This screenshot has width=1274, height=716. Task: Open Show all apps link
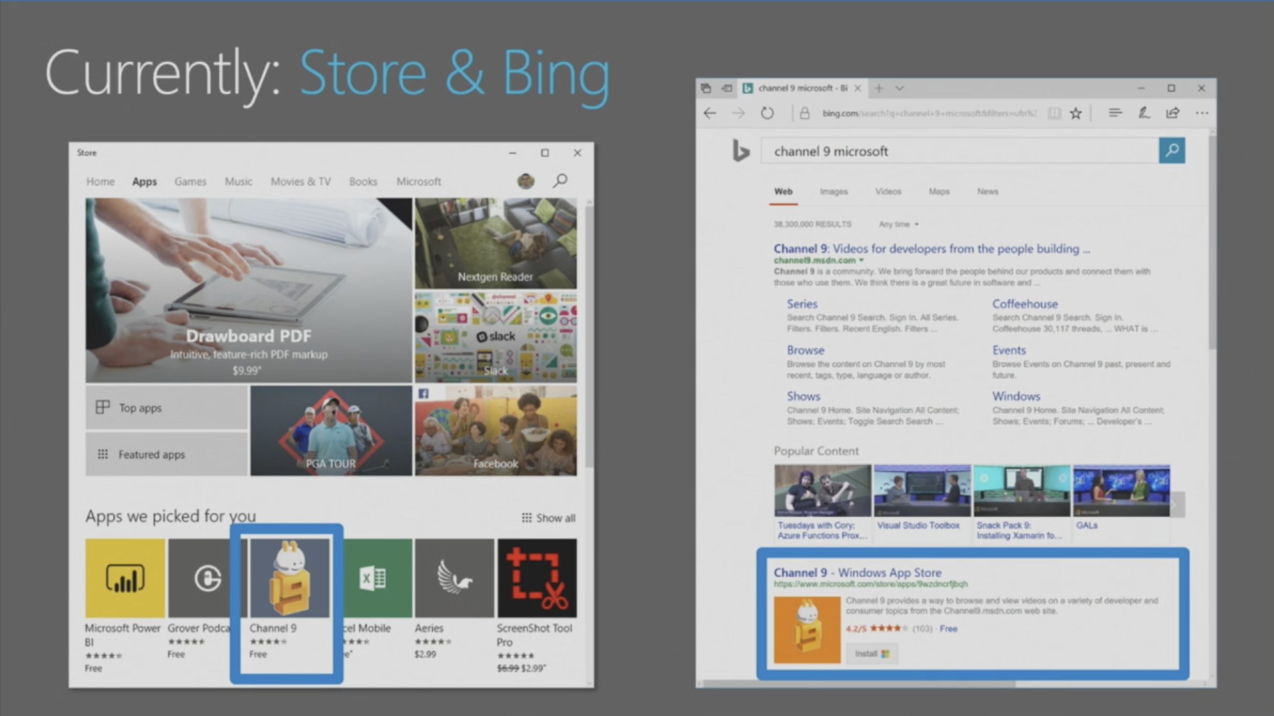[549, 518]
